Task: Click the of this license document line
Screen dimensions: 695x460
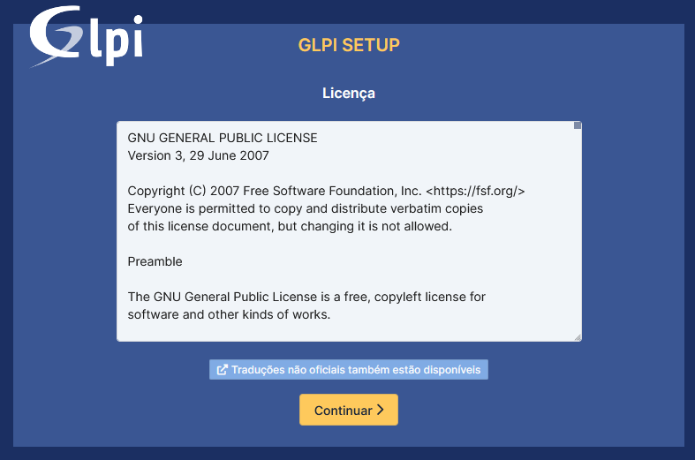Action: click(290, 226)
